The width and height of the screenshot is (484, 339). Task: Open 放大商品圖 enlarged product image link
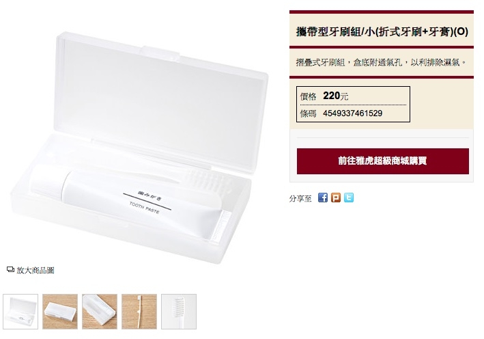point(35,271)
